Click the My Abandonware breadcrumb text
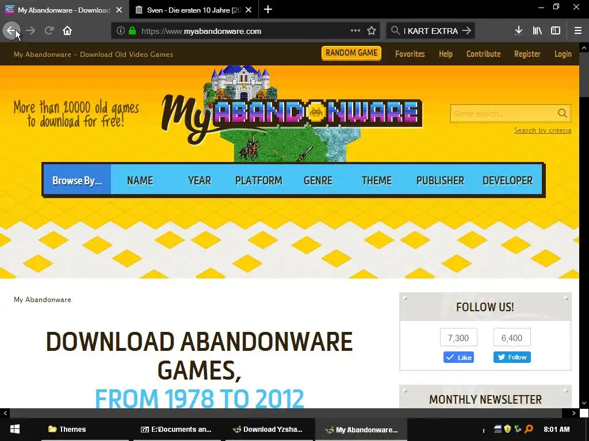The image size is (589, 441). (x=43, y=300)
